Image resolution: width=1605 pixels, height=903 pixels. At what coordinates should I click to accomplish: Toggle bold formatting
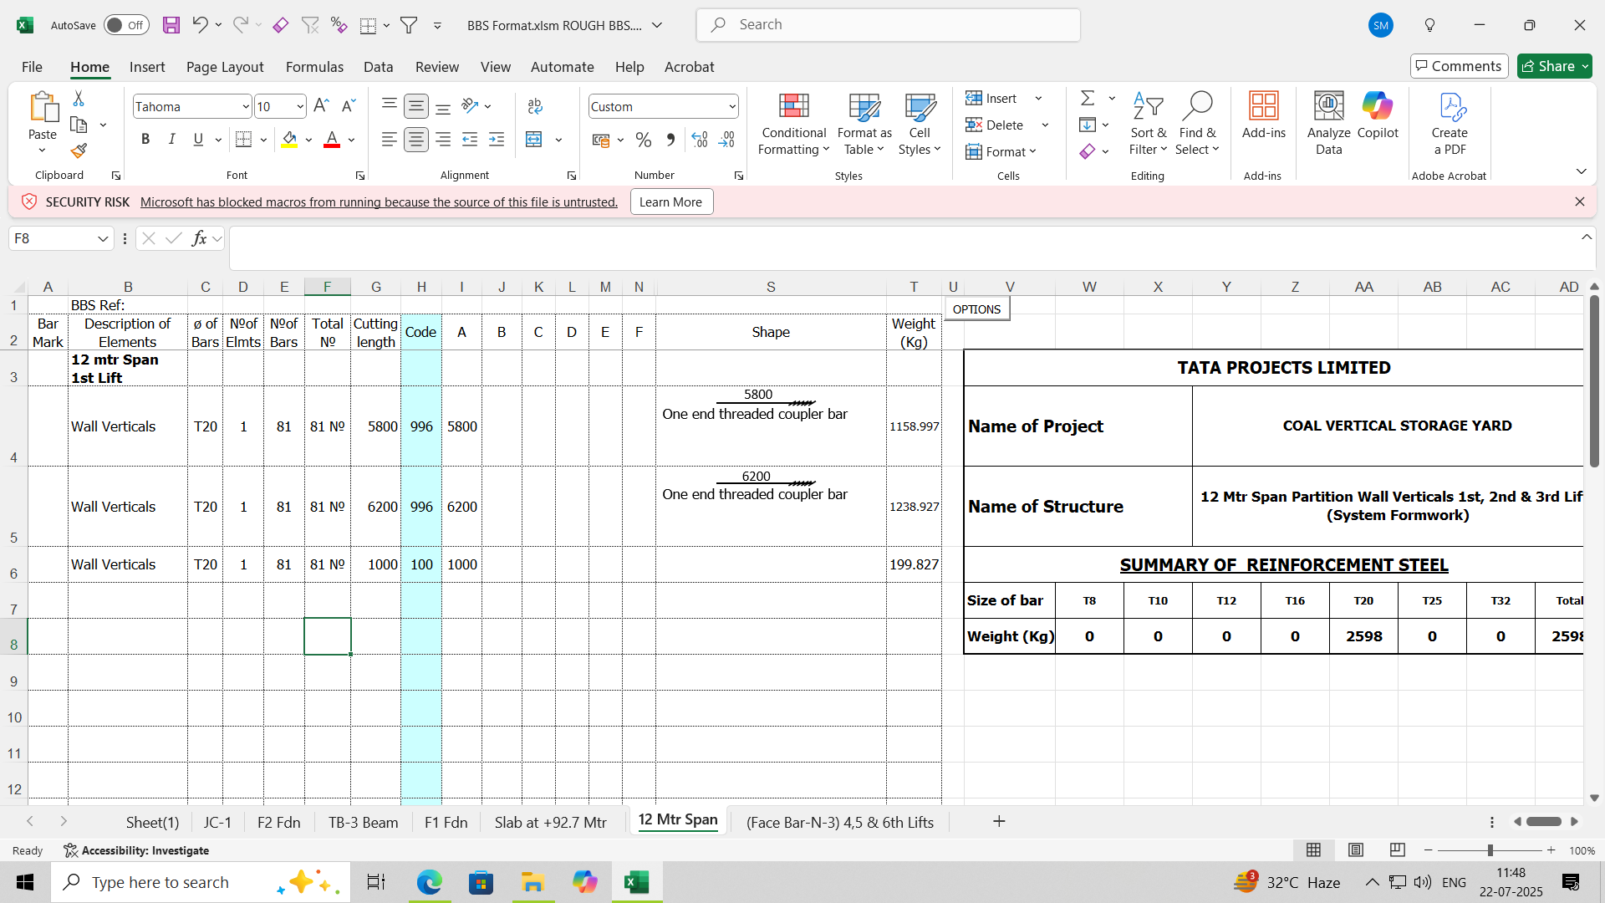(145, 140)
